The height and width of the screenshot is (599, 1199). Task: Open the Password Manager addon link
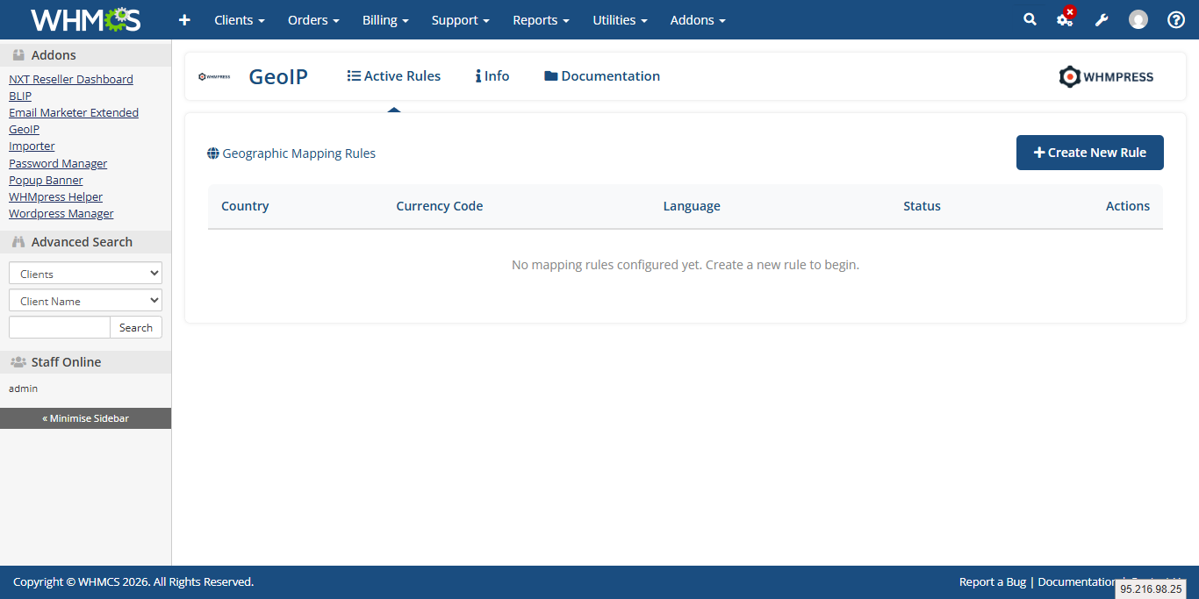tap(58, 163)
